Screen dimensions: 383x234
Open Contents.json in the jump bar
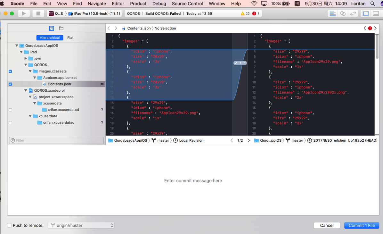pyautogui.click(x=136, y=28)
